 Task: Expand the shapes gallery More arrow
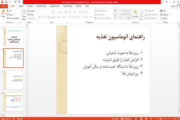tap(131, 18)
